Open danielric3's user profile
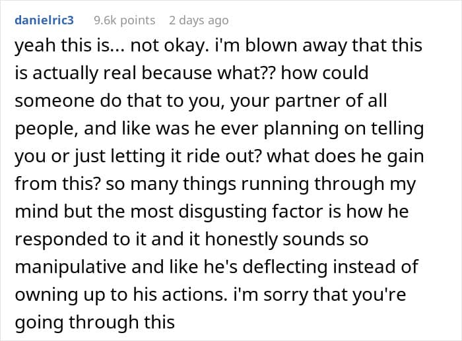462x341 pixels. click(x=44, y=20)
